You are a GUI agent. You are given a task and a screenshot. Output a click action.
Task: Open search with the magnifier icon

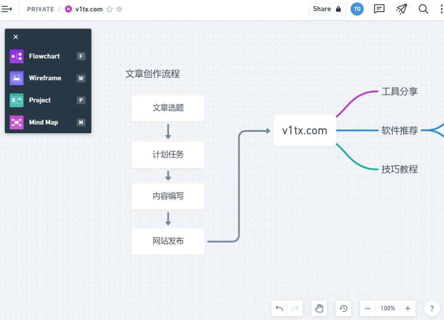click(x=423, y=9)
